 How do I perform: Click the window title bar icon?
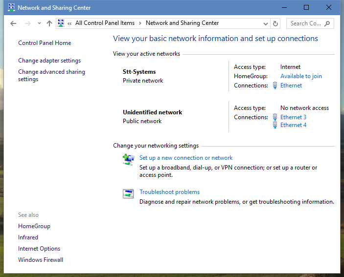click(x=11, y=7)
